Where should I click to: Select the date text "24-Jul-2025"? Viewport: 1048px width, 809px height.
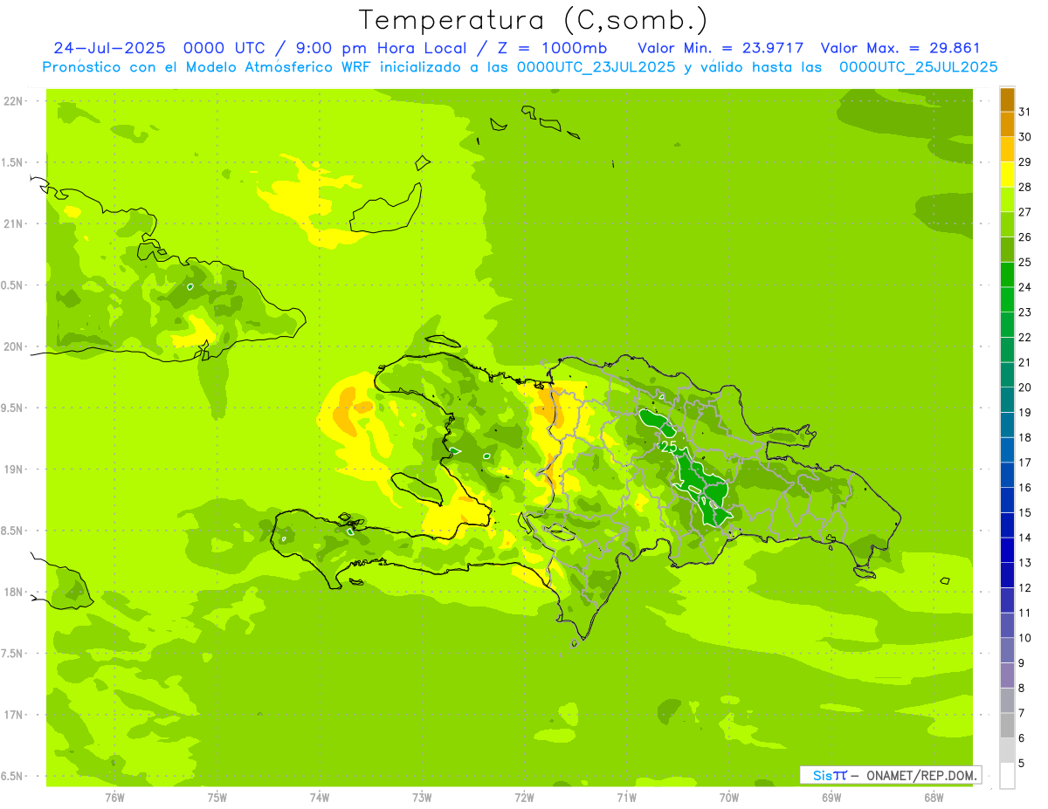coord(109,48)
